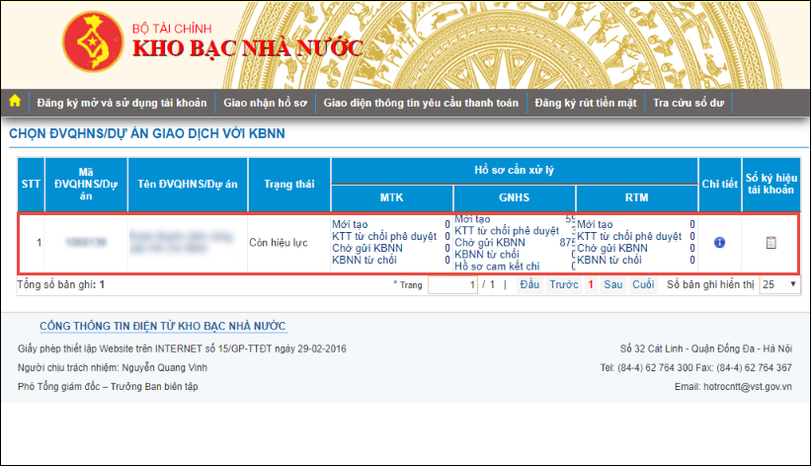The height and width of the screenshot is (466, 811).
Task: Select page 1 in pagination
Action: [x=591, y=284]
